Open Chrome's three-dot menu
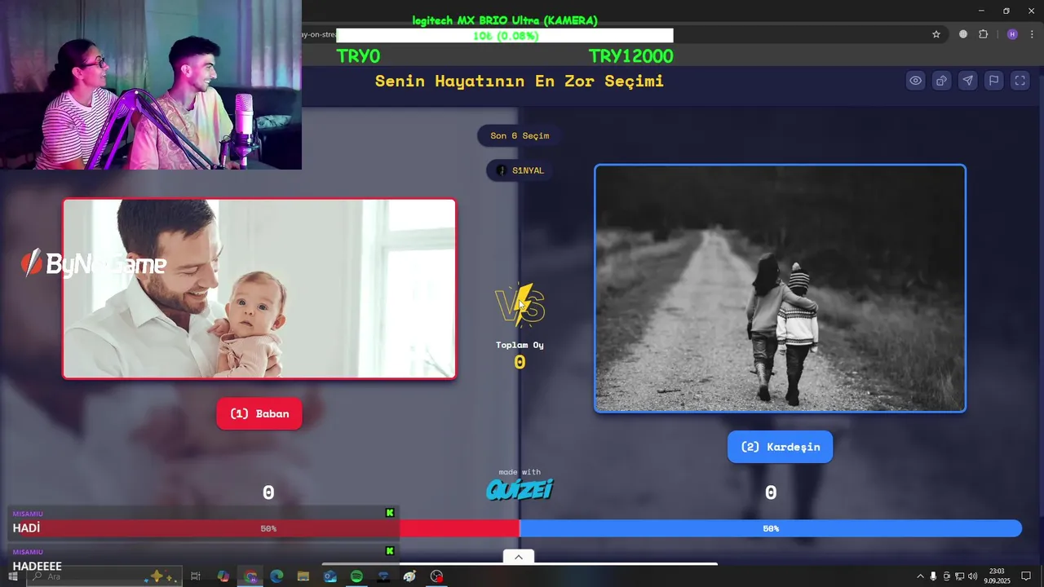 tap(1032, 34)
